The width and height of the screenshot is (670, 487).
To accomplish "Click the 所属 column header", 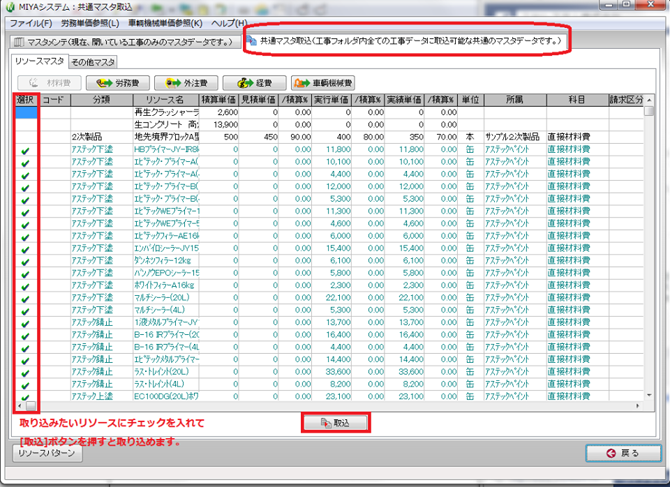I will (x=515, y=100).
